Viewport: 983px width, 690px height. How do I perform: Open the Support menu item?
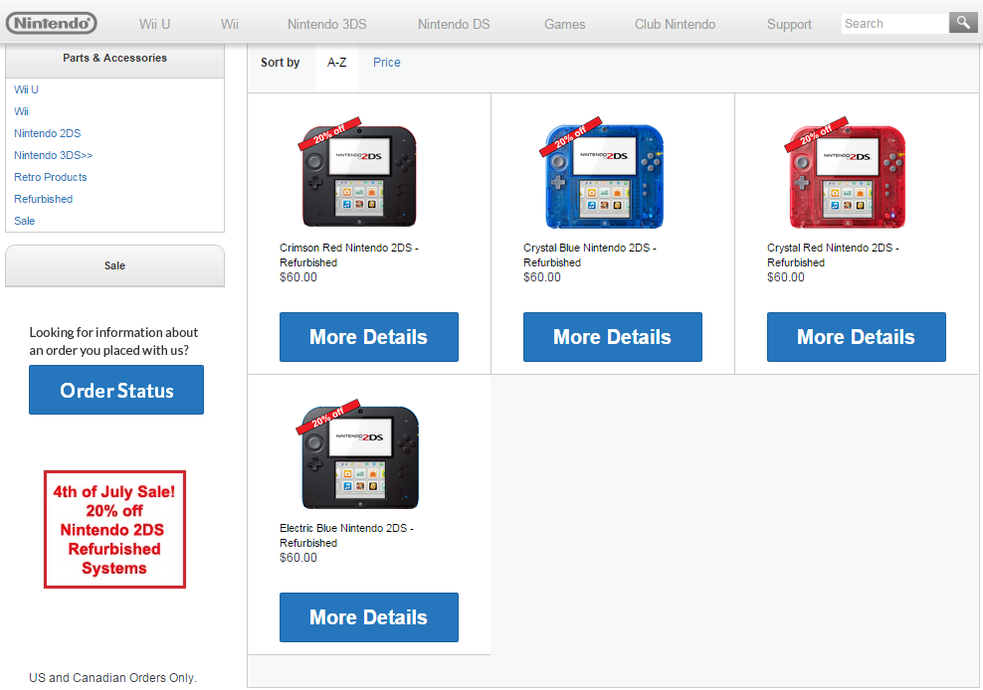789,24
